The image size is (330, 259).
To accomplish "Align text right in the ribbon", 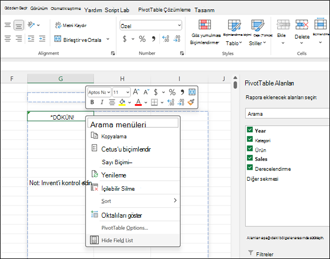I will tap(19, 39).
